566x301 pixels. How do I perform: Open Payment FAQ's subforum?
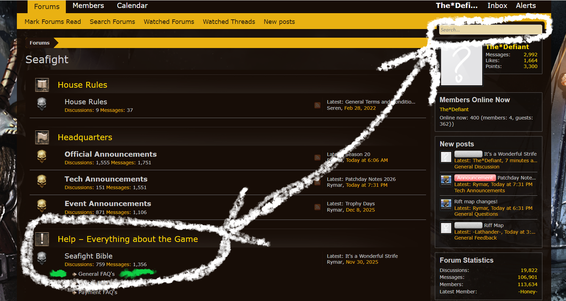(x=98, y=292)
